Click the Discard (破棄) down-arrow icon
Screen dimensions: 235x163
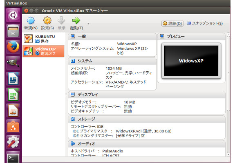click(x=61, y=20)
